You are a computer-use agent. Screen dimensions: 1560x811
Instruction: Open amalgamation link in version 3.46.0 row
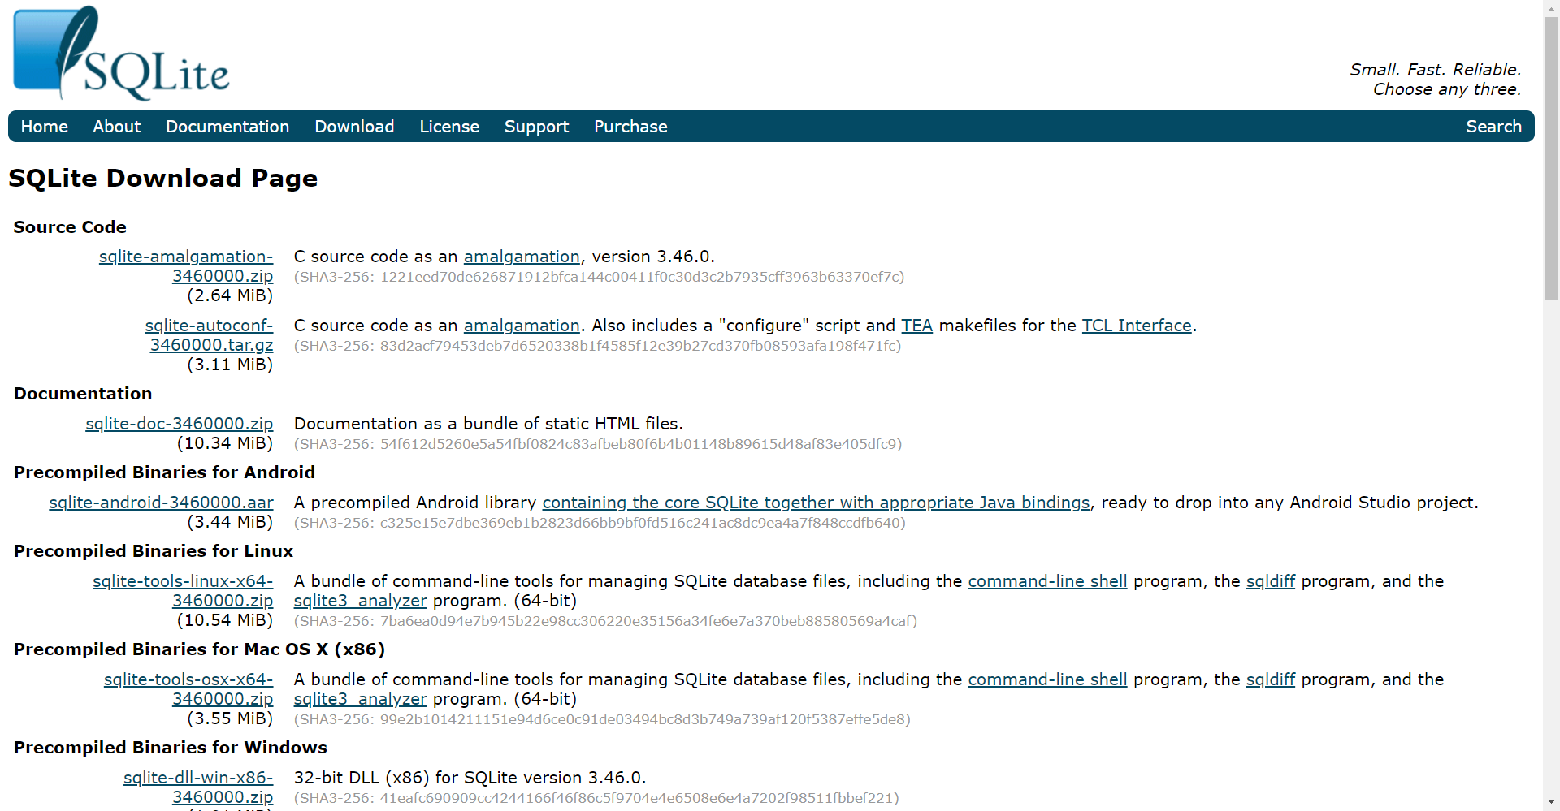[522, 257]
